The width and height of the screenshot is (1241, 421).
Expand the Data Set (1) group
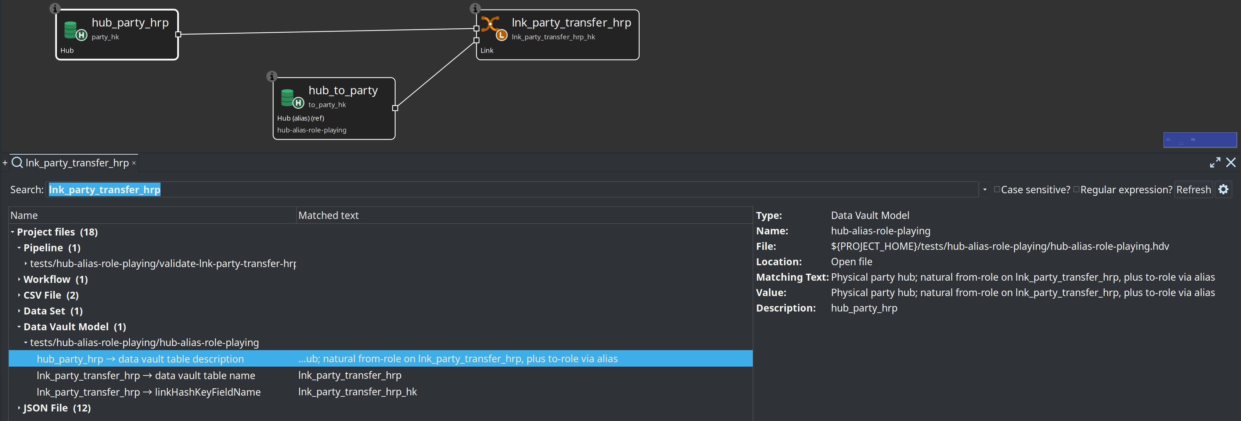pyautogui.click(x=19, y=311)
